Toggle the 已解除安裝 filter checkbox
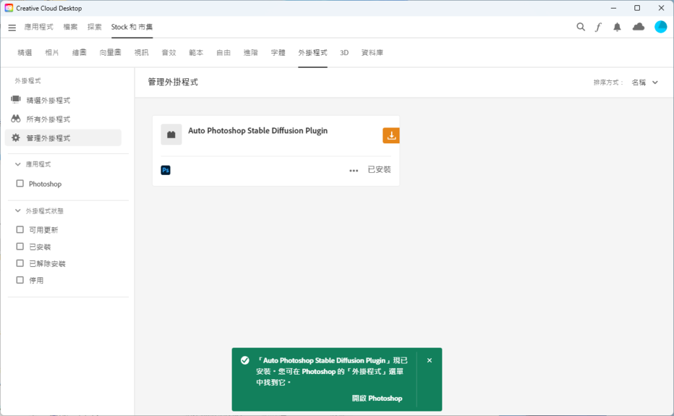The image size is (674, 416). [x=20, y=263]
